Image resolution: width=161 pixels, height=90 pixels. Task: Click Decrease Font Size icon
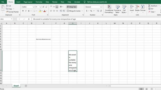[x=46, y=7]
